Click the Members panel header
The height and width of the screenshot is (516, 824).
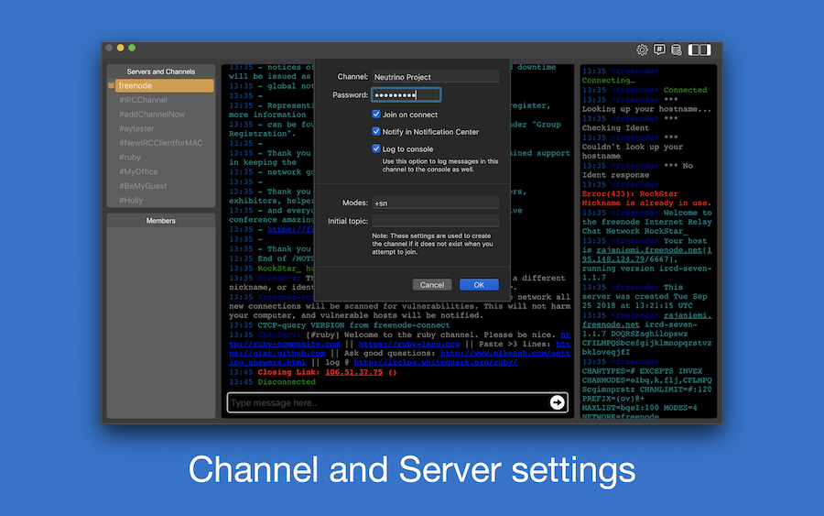coord(161,221)
